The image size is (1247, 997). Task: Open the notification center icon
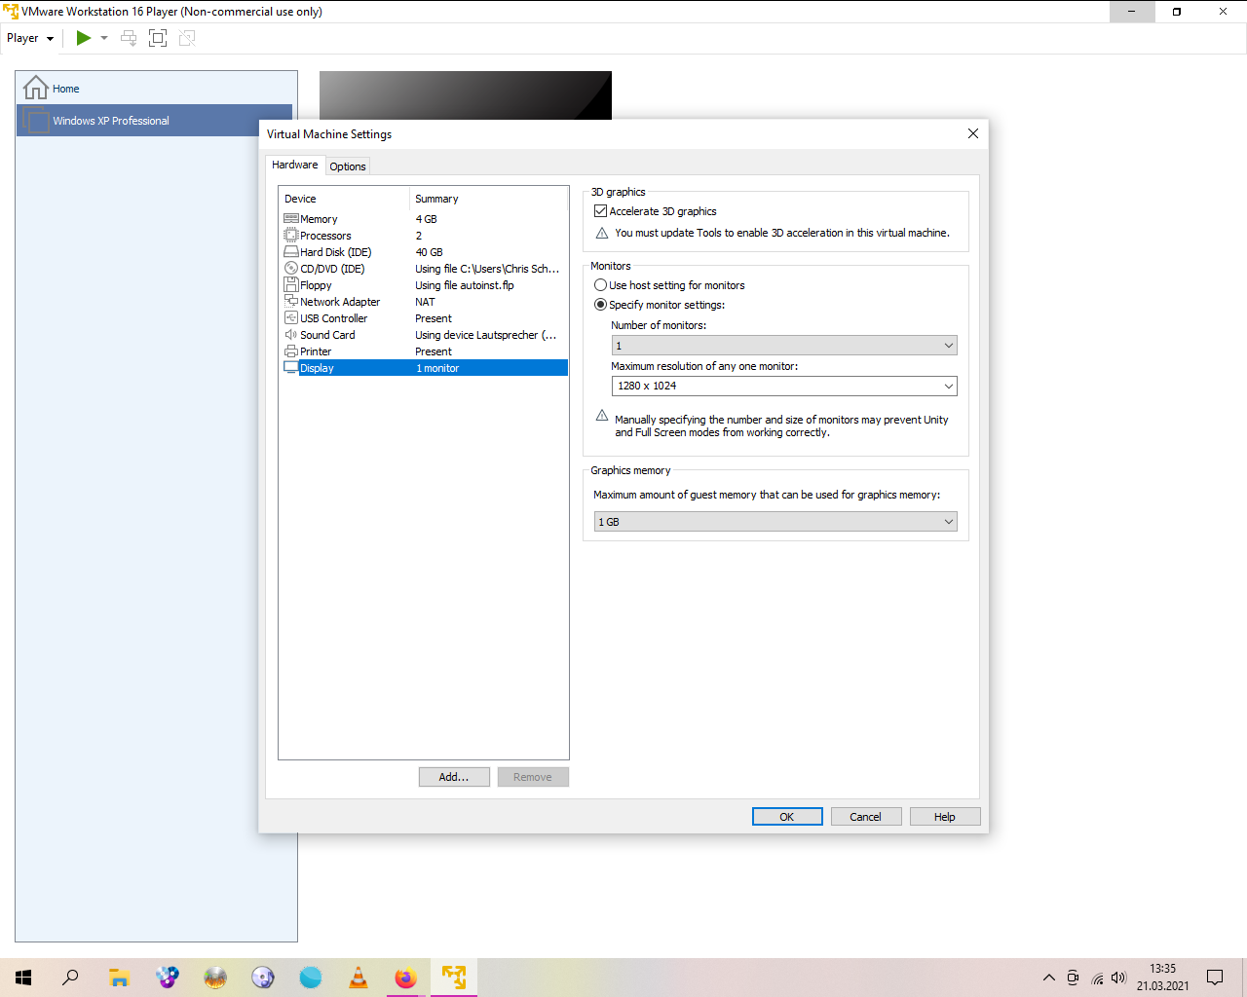pos(1215,978)
